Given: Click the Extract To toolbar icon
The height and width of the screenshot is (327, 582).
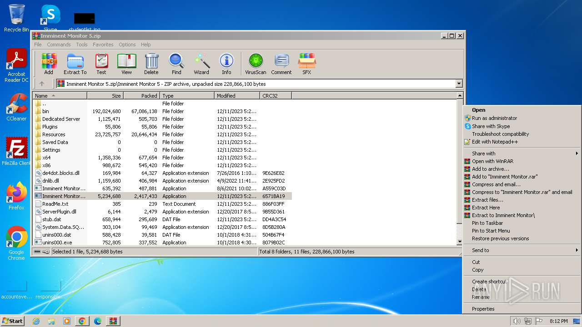Looking at the screenshot, I should pos(75,64).
